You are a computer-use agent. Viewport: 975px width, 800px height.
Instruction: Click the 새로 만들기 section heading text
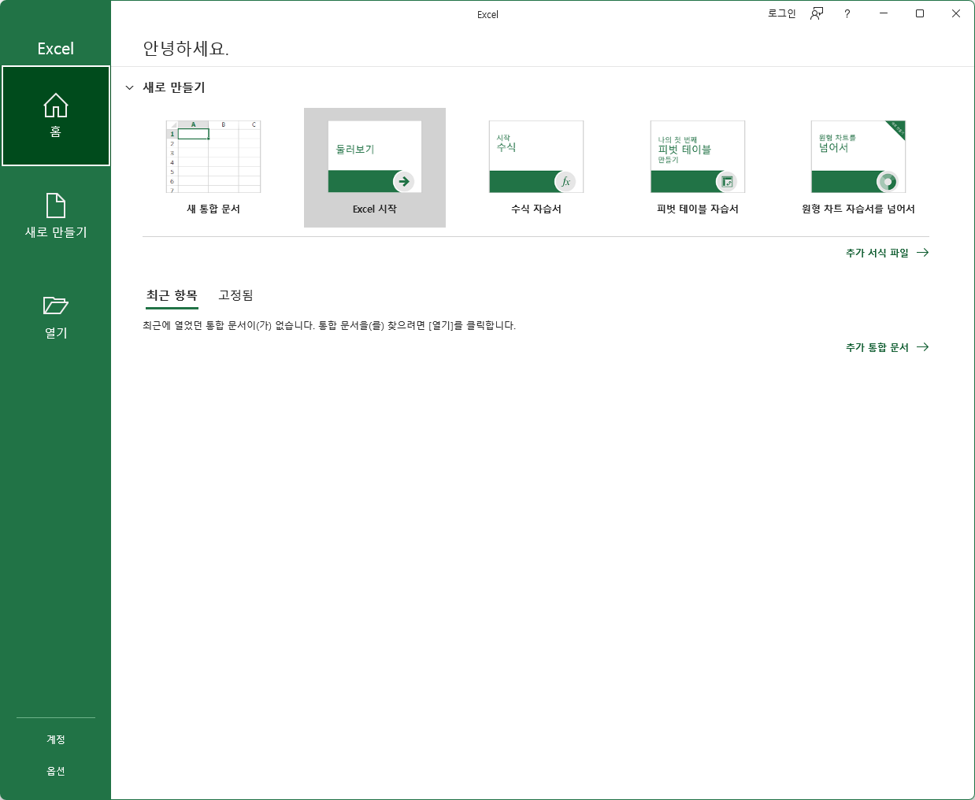coord(174,87)
